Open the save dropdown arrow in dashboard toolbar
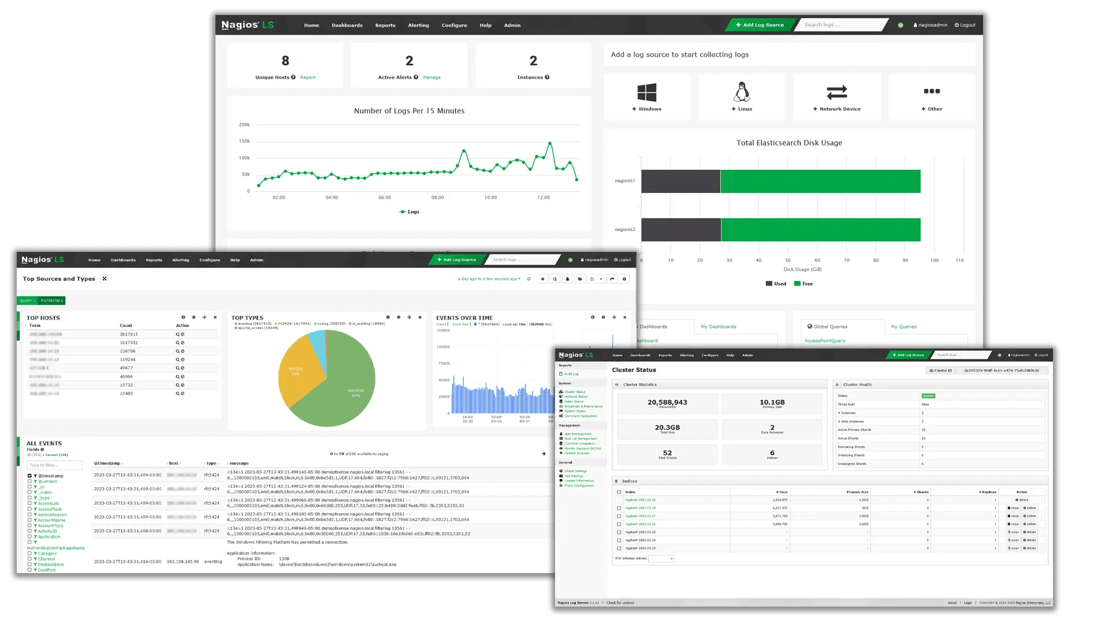The height and width of the screenshot is (624, 1109). [601, 279]
